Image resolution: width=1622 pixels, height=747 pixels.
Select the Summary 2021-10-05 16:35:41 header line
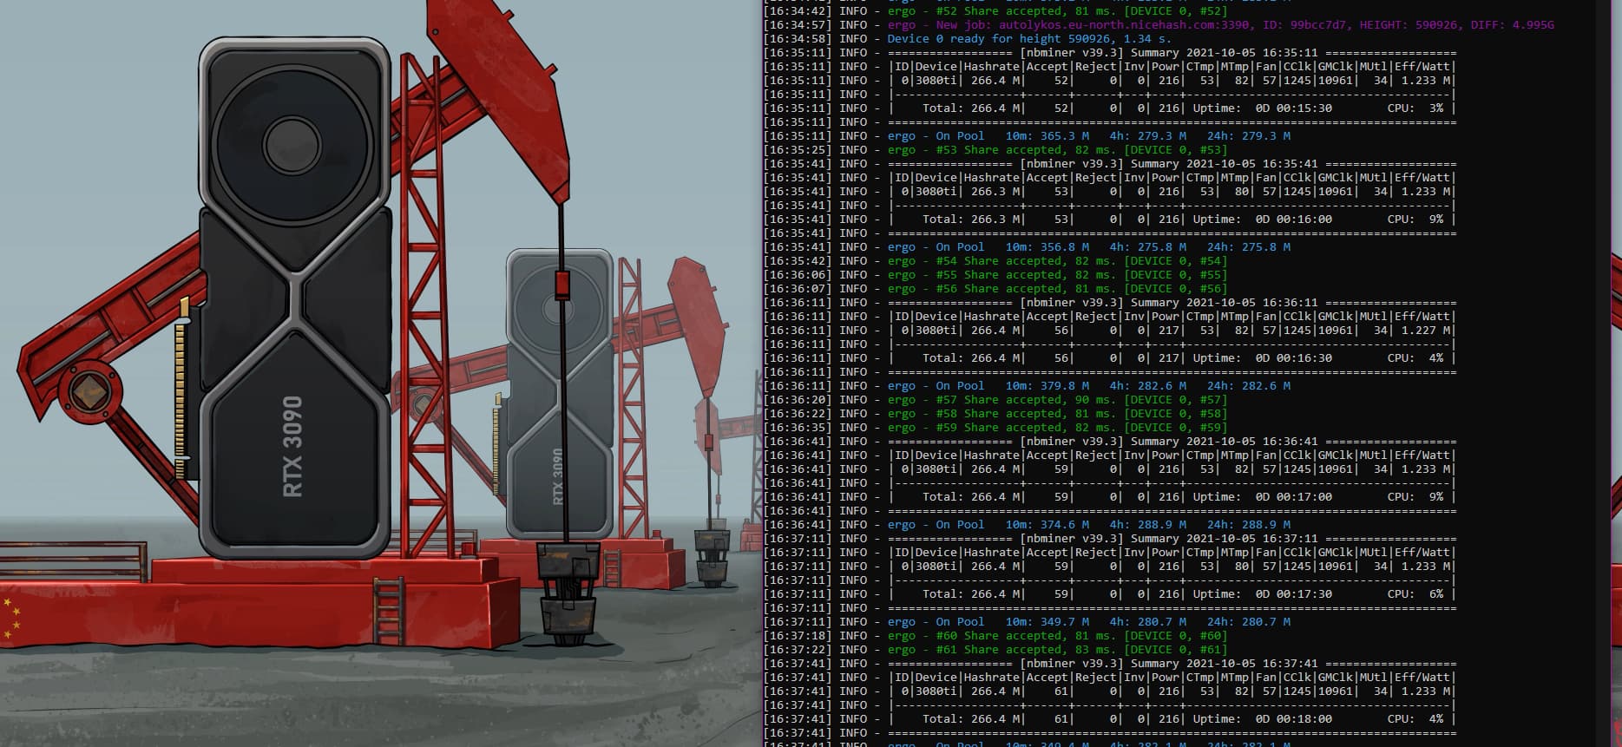coord(1110,164)
